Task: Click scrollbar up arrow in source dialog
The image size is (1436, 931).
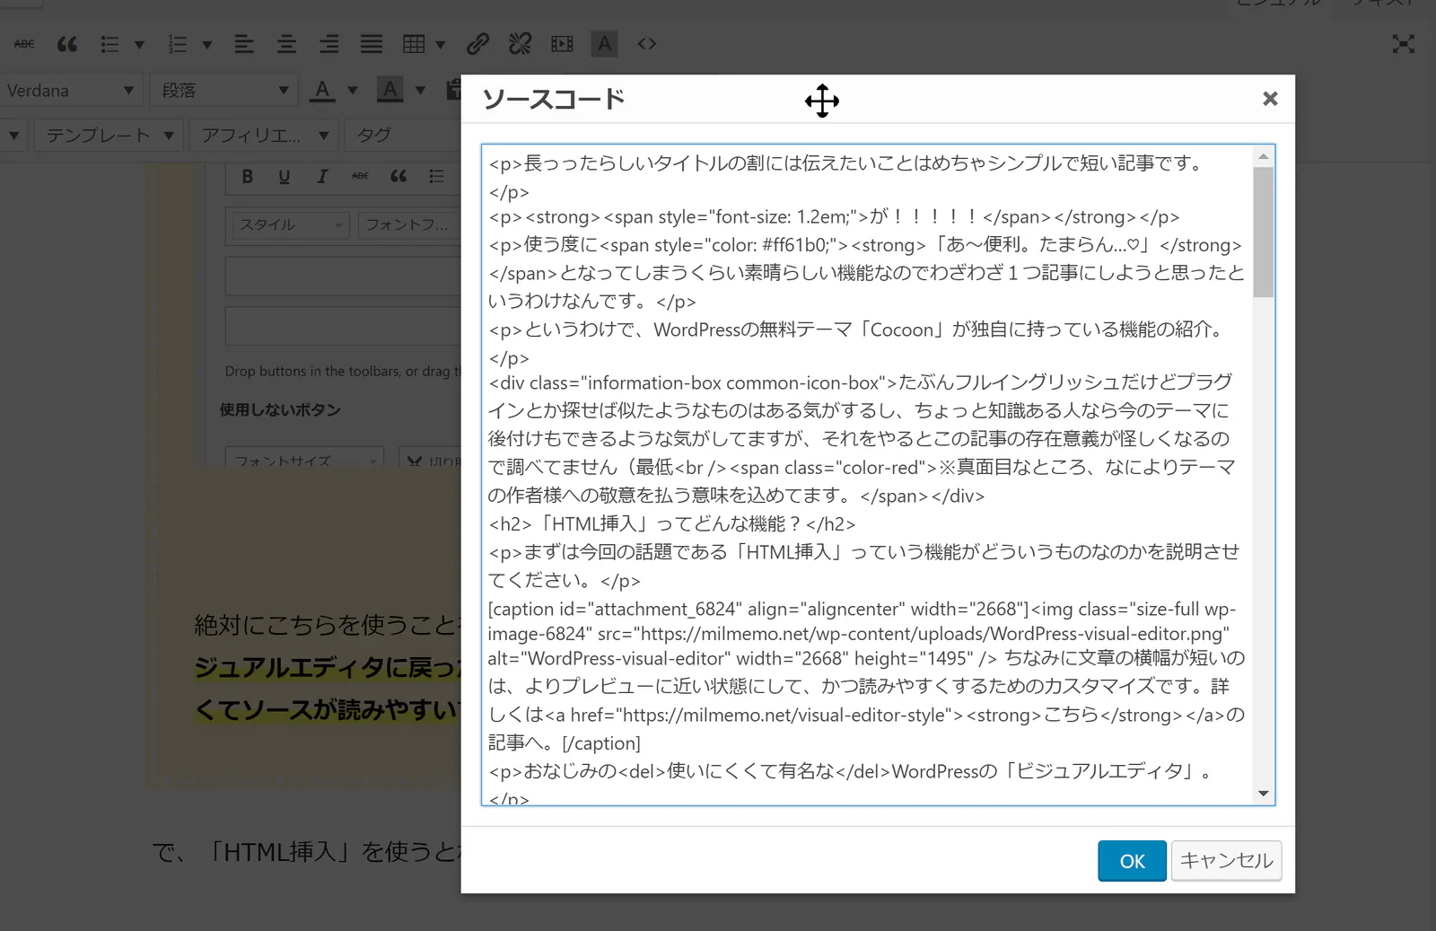Action: pos(1264,156)
